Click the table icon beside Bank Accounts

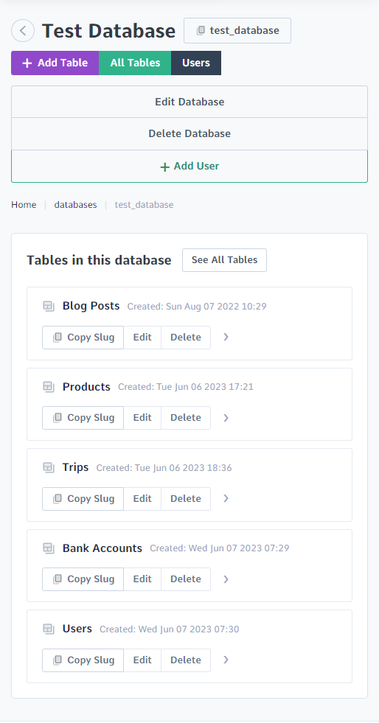click(49, 548)
